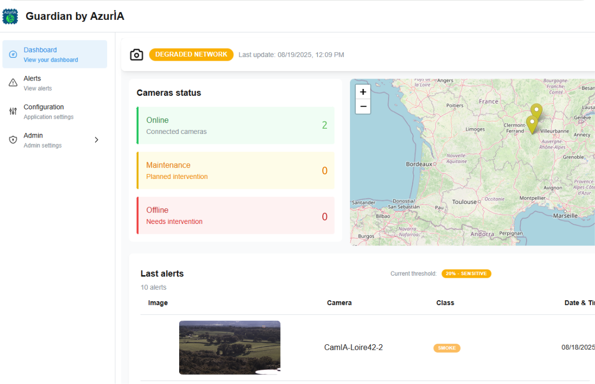This screenshot has width=595, height=384.
Task: Expand the Admin submenu chevron
Action: click(96, 140)
